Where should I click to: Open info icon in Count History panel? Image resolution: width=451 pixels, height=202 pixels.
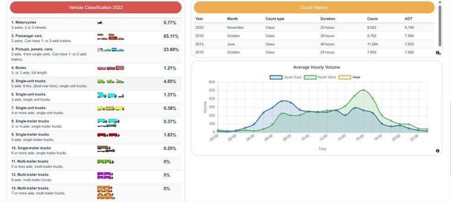point(438,53)
